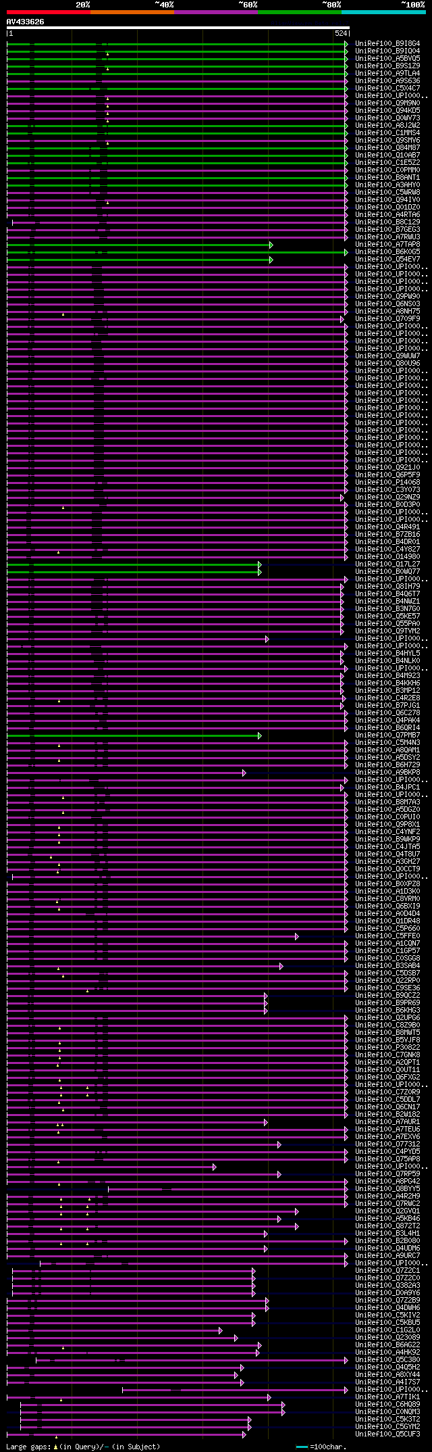Select hit label UniRef100_Q84M87
Viewport: 432px width, 1452px height.
point(387,147)
